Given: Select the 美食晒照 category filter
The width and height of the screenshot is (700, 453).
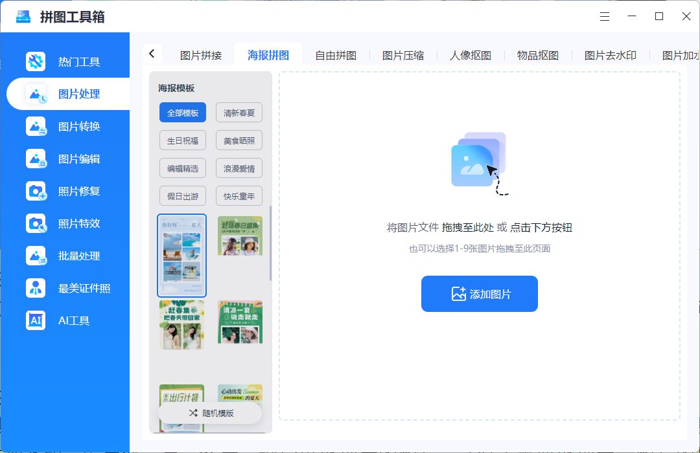Looking at the screenshot, I should pyautogui.click(x=239, y=140).
